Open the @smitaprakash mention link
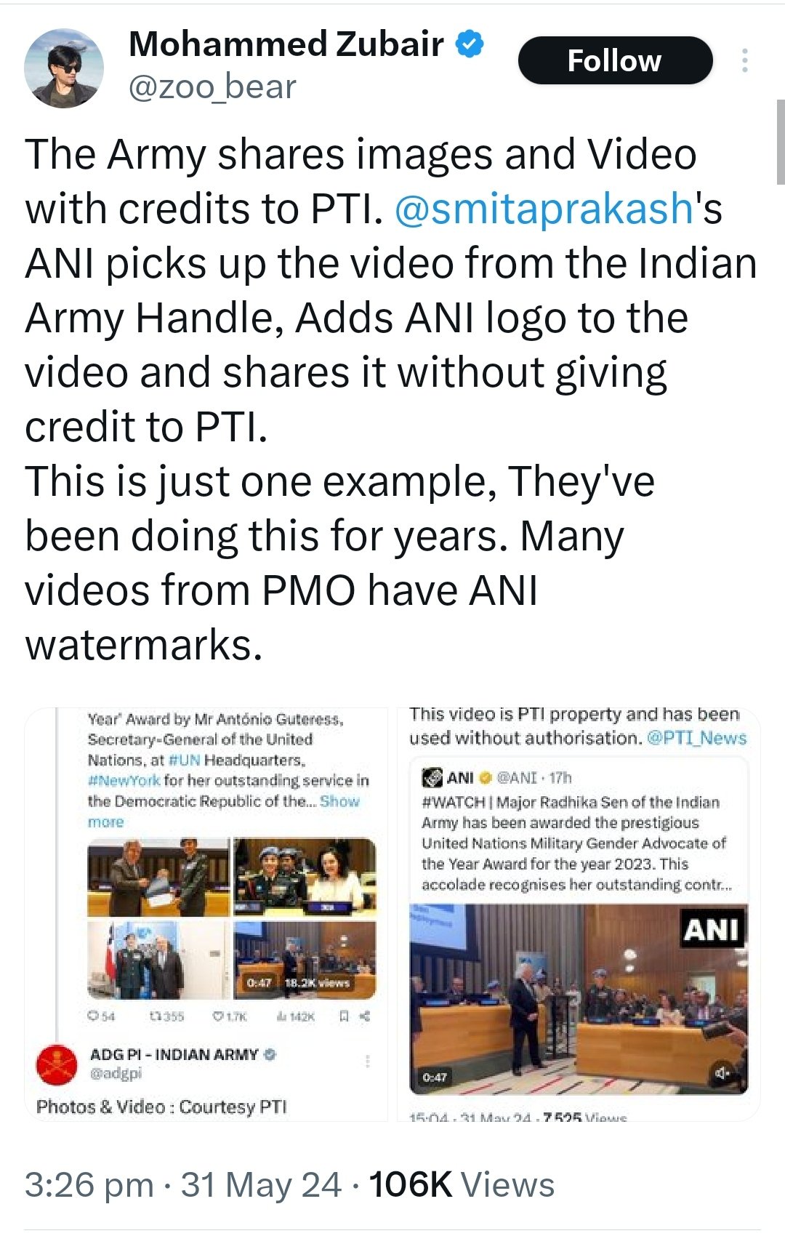Screen dimensions: 785x1252 coord(544,209)
